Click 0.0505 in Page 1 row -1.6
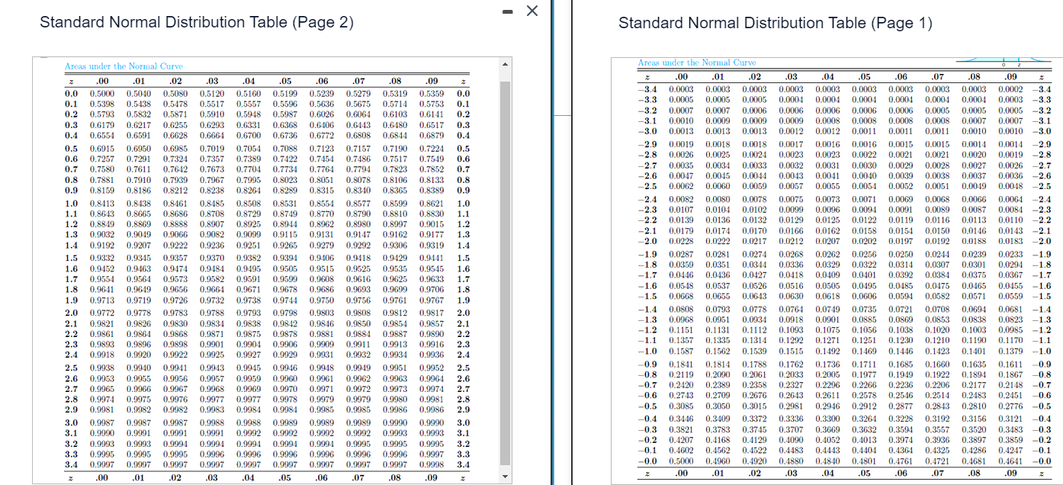 pos(827,285)
